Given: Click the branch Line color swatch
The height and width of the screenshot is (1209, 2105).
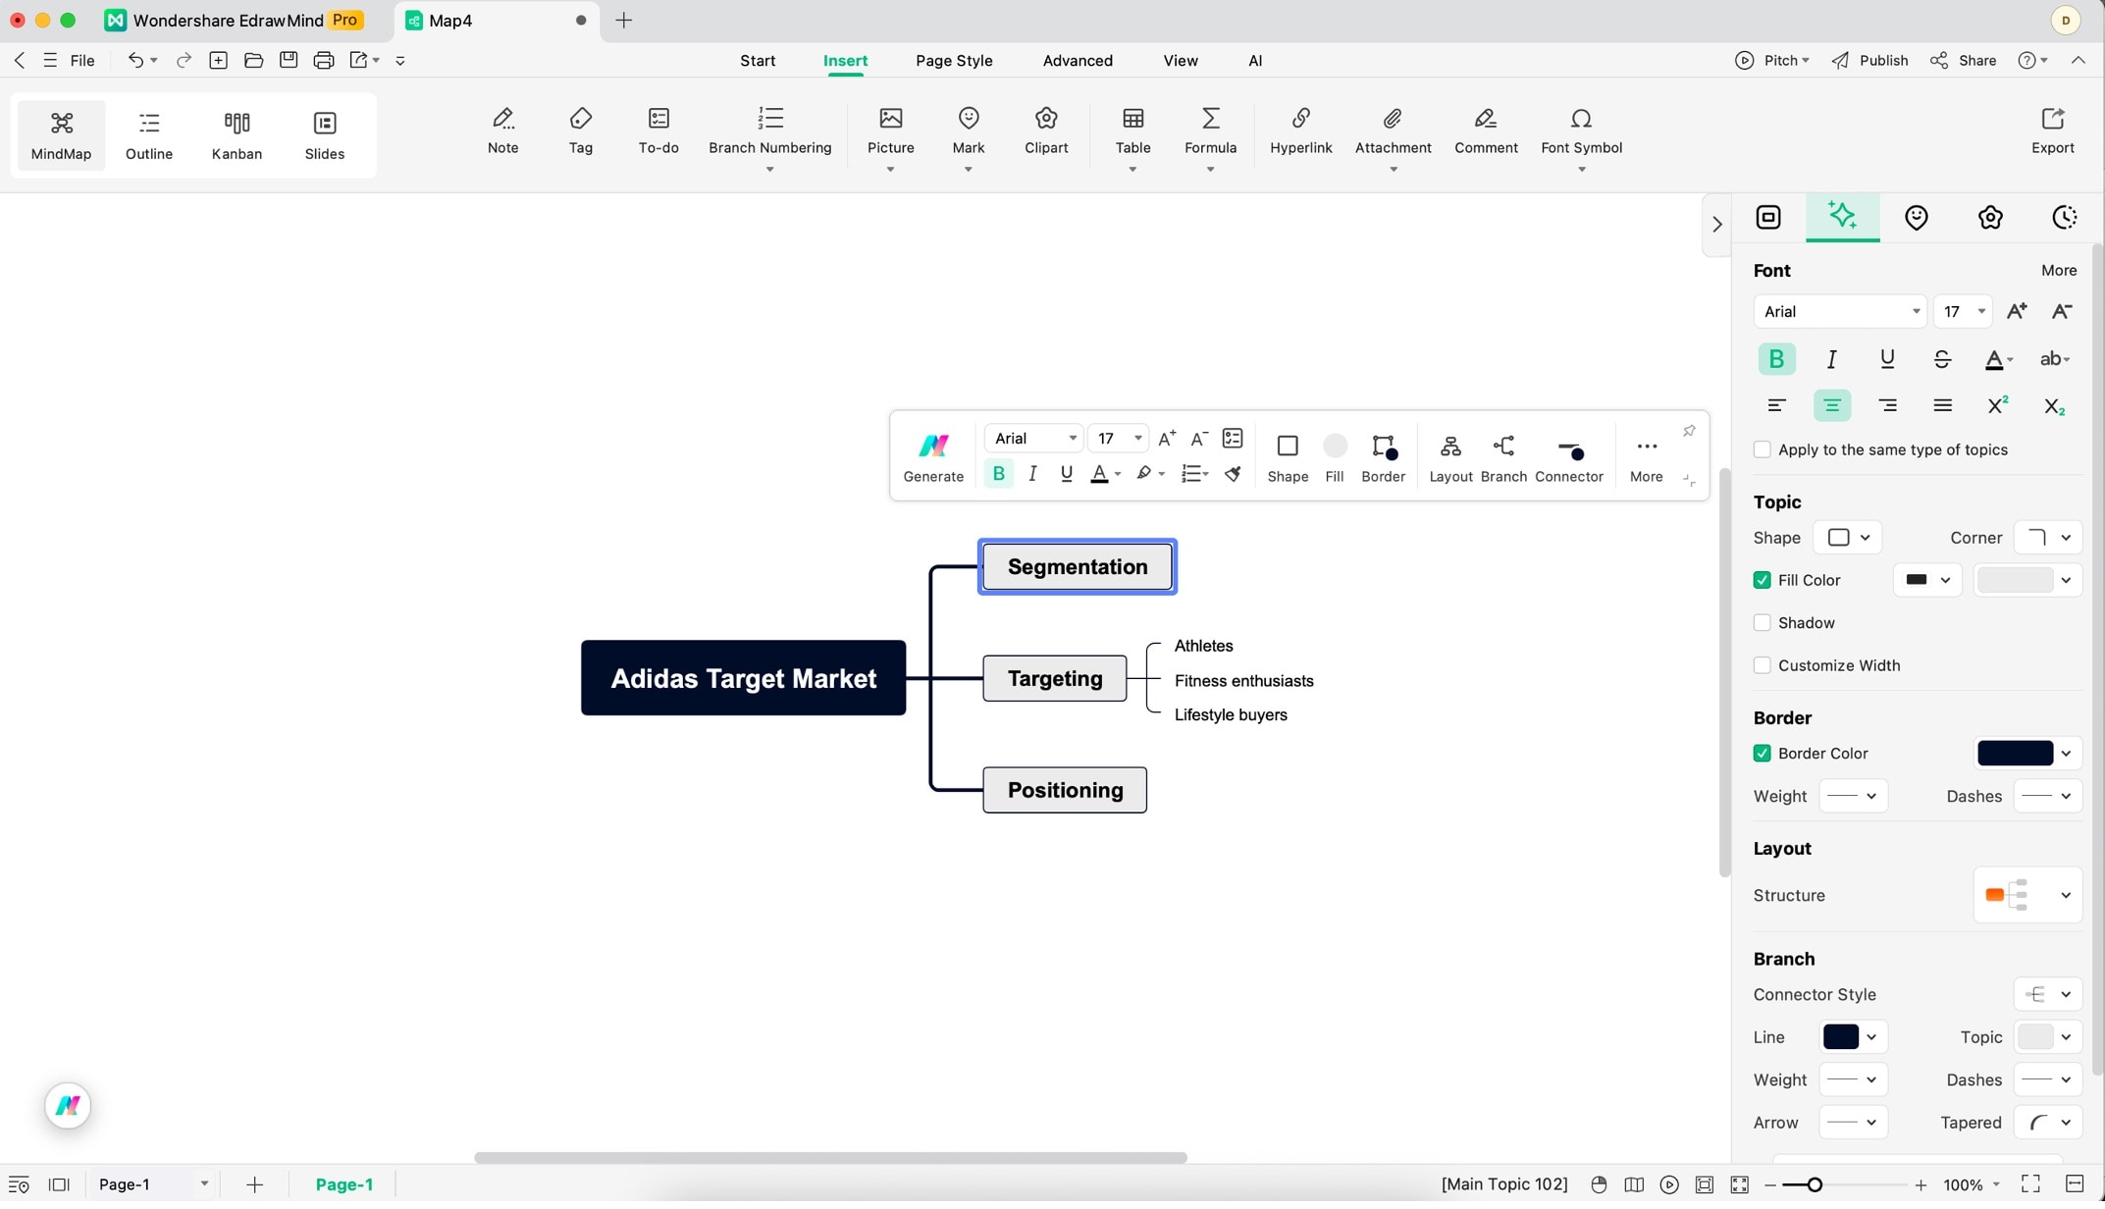Looking at the screenshot, I should tap(1840, 1036).
